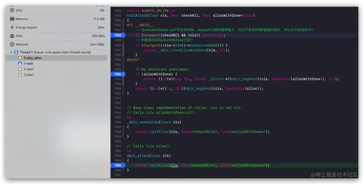Image resolution: width=364 pixels, height=184 pixels.
Task: Open the CPU gauge icon
Action: (x=12, y=10)
